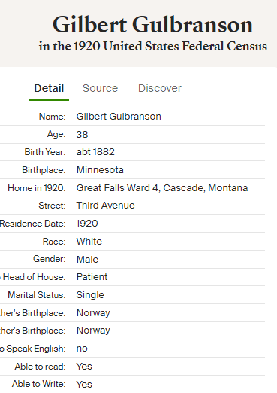
Task: Click the Marital Status value Single
Action: (90, 295)
